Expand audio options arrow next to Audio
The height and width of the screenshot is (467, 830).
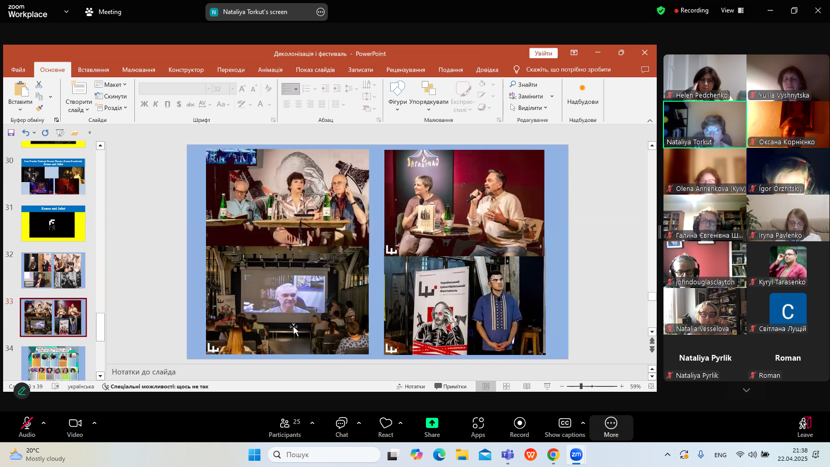44,423
